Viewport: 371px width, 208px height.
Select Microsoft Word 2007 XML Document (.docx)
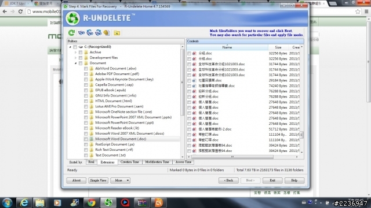click(129, 133)
